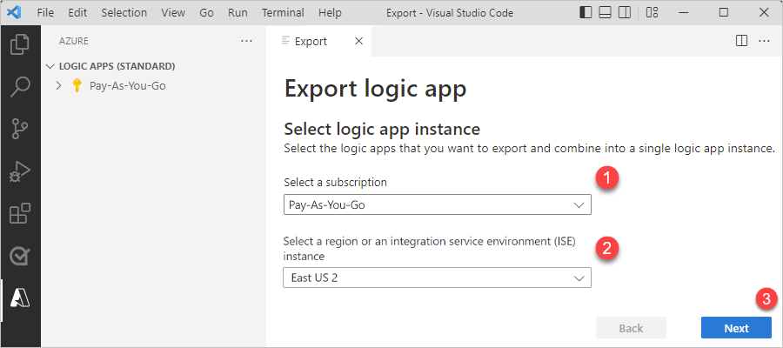This screenshot has width=783, height=348.
Task: Open the subscription dropdown showing Pay-As-You-Go
Action: click(x=438, y=204)
